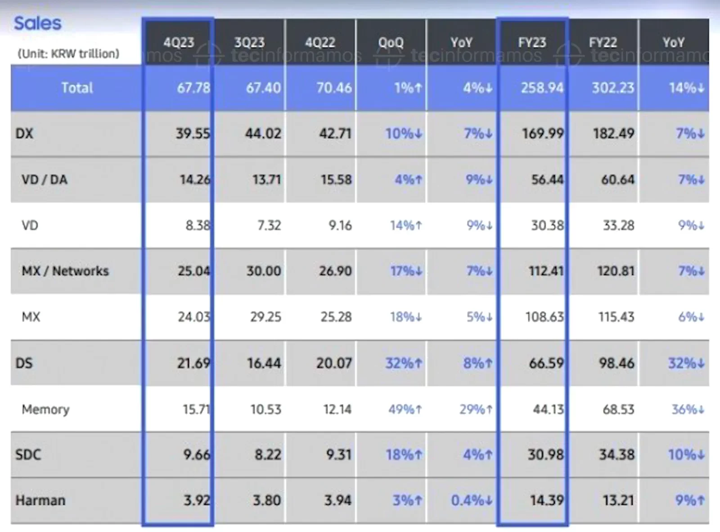Click the Memory row label

pyautogui.click(x=45, y=409)
